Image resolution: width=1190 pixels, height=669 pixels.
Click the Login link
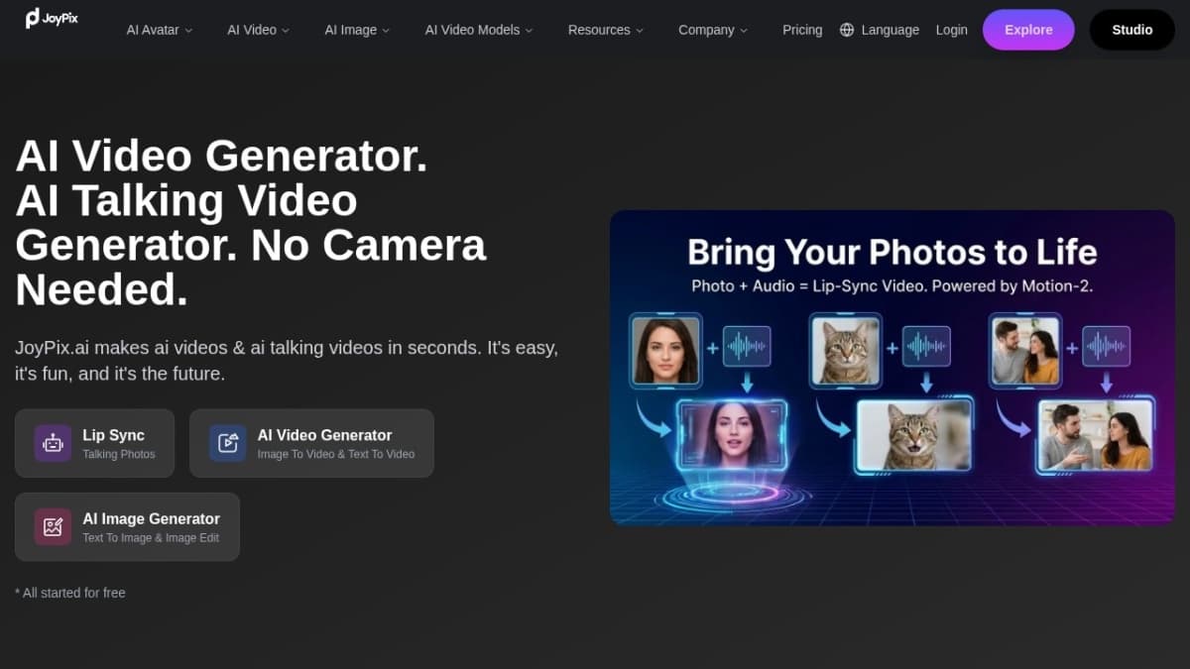point(951,30)
